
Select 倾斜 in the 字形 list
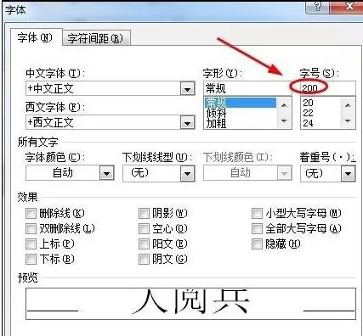click(241, 113)
